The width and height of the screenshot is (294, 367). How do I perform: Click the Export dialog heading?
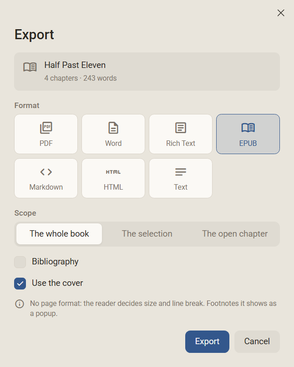(x=34, y=35)
